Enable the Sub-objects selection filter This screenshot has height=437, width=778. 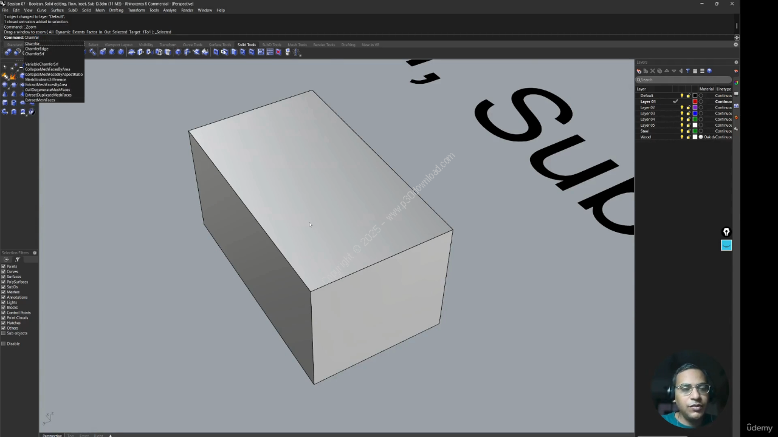pos(4,333)
